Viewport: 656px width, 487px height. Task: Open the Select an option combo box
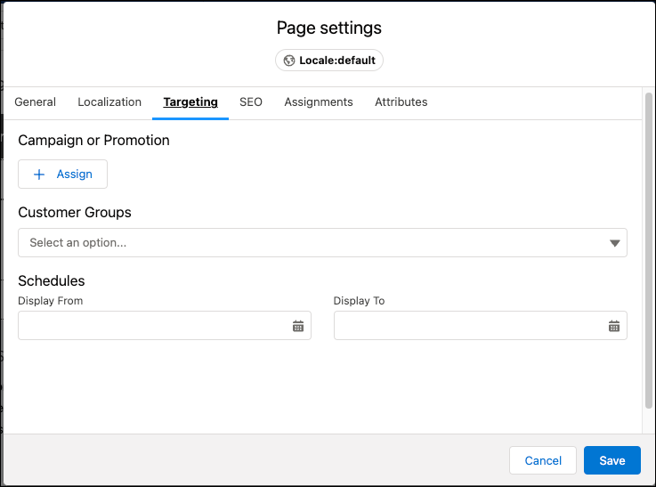[322, 243]
